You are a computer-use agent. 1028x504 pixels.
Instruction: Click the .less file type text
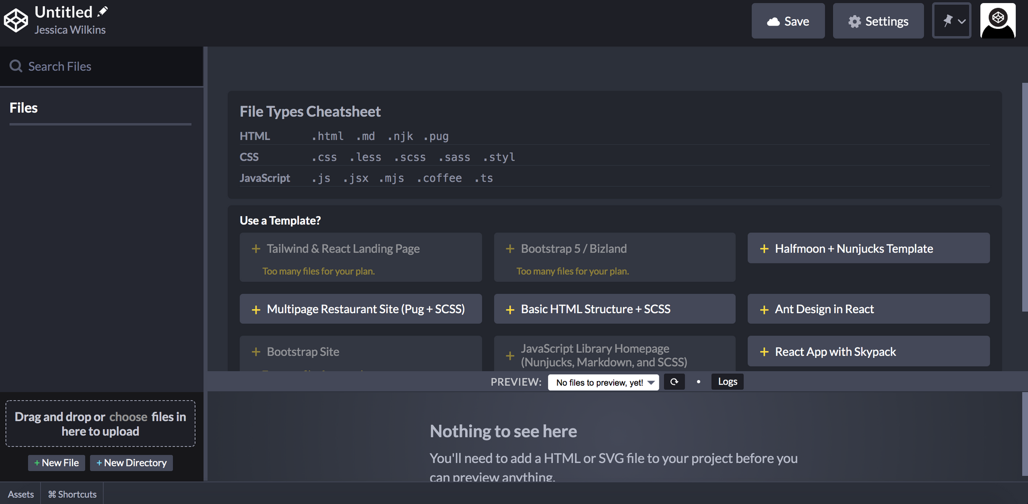point(365,157)
